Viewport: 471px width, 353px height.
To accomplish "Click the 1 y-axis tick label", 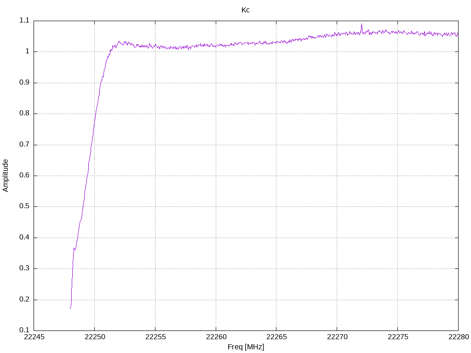I will 27,51.
